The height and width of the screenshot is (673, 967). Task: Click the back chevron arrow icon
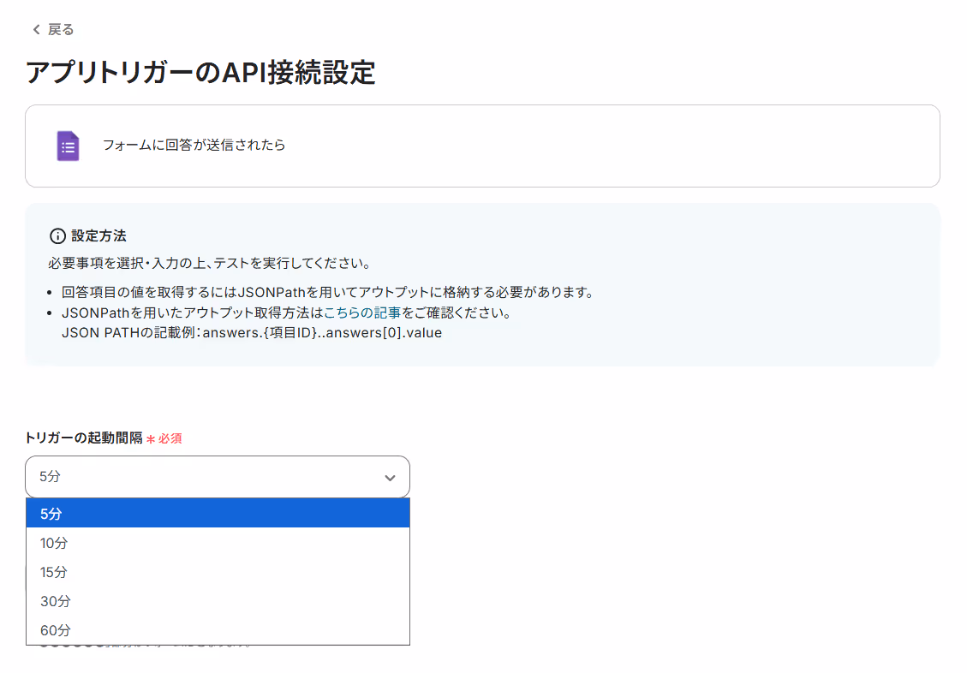point(36,30)
